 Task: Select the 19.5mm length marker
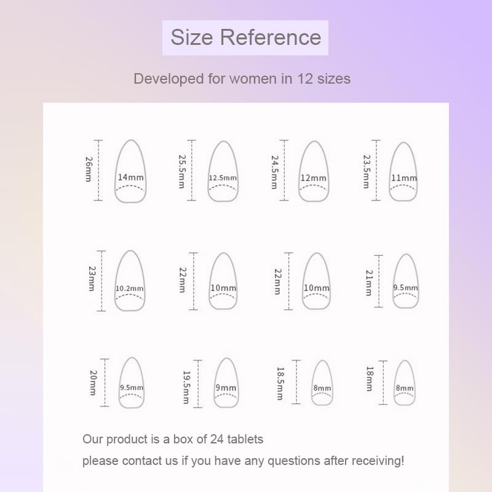(186, 387)
